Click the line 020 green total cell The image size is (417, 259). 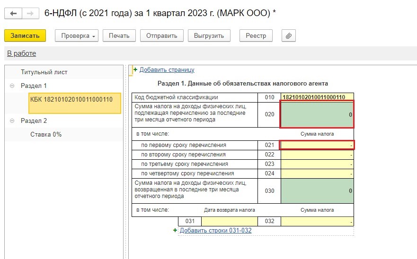[317, 114]
